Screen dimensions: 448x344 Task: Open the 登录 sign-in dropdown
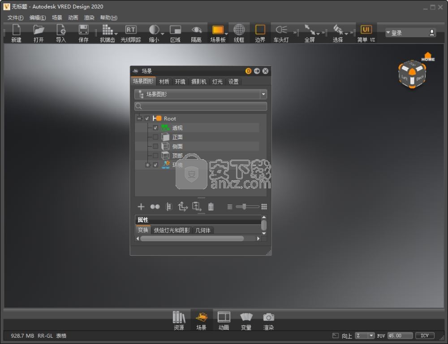(x=410, y=33)
